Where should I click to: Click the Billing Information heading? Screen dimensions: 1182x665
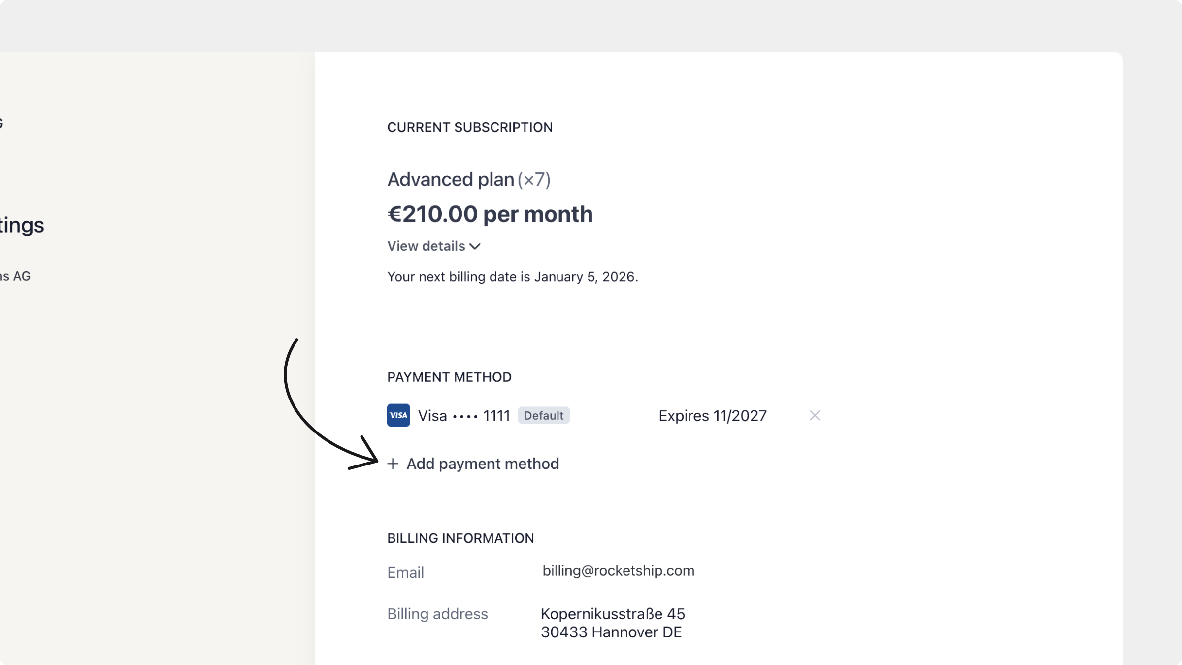460,538
